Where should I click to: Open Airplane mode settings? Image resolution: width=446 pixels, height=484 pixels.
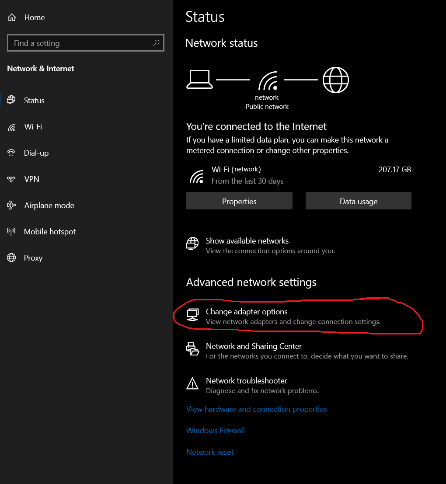click(x=87, y=205)
